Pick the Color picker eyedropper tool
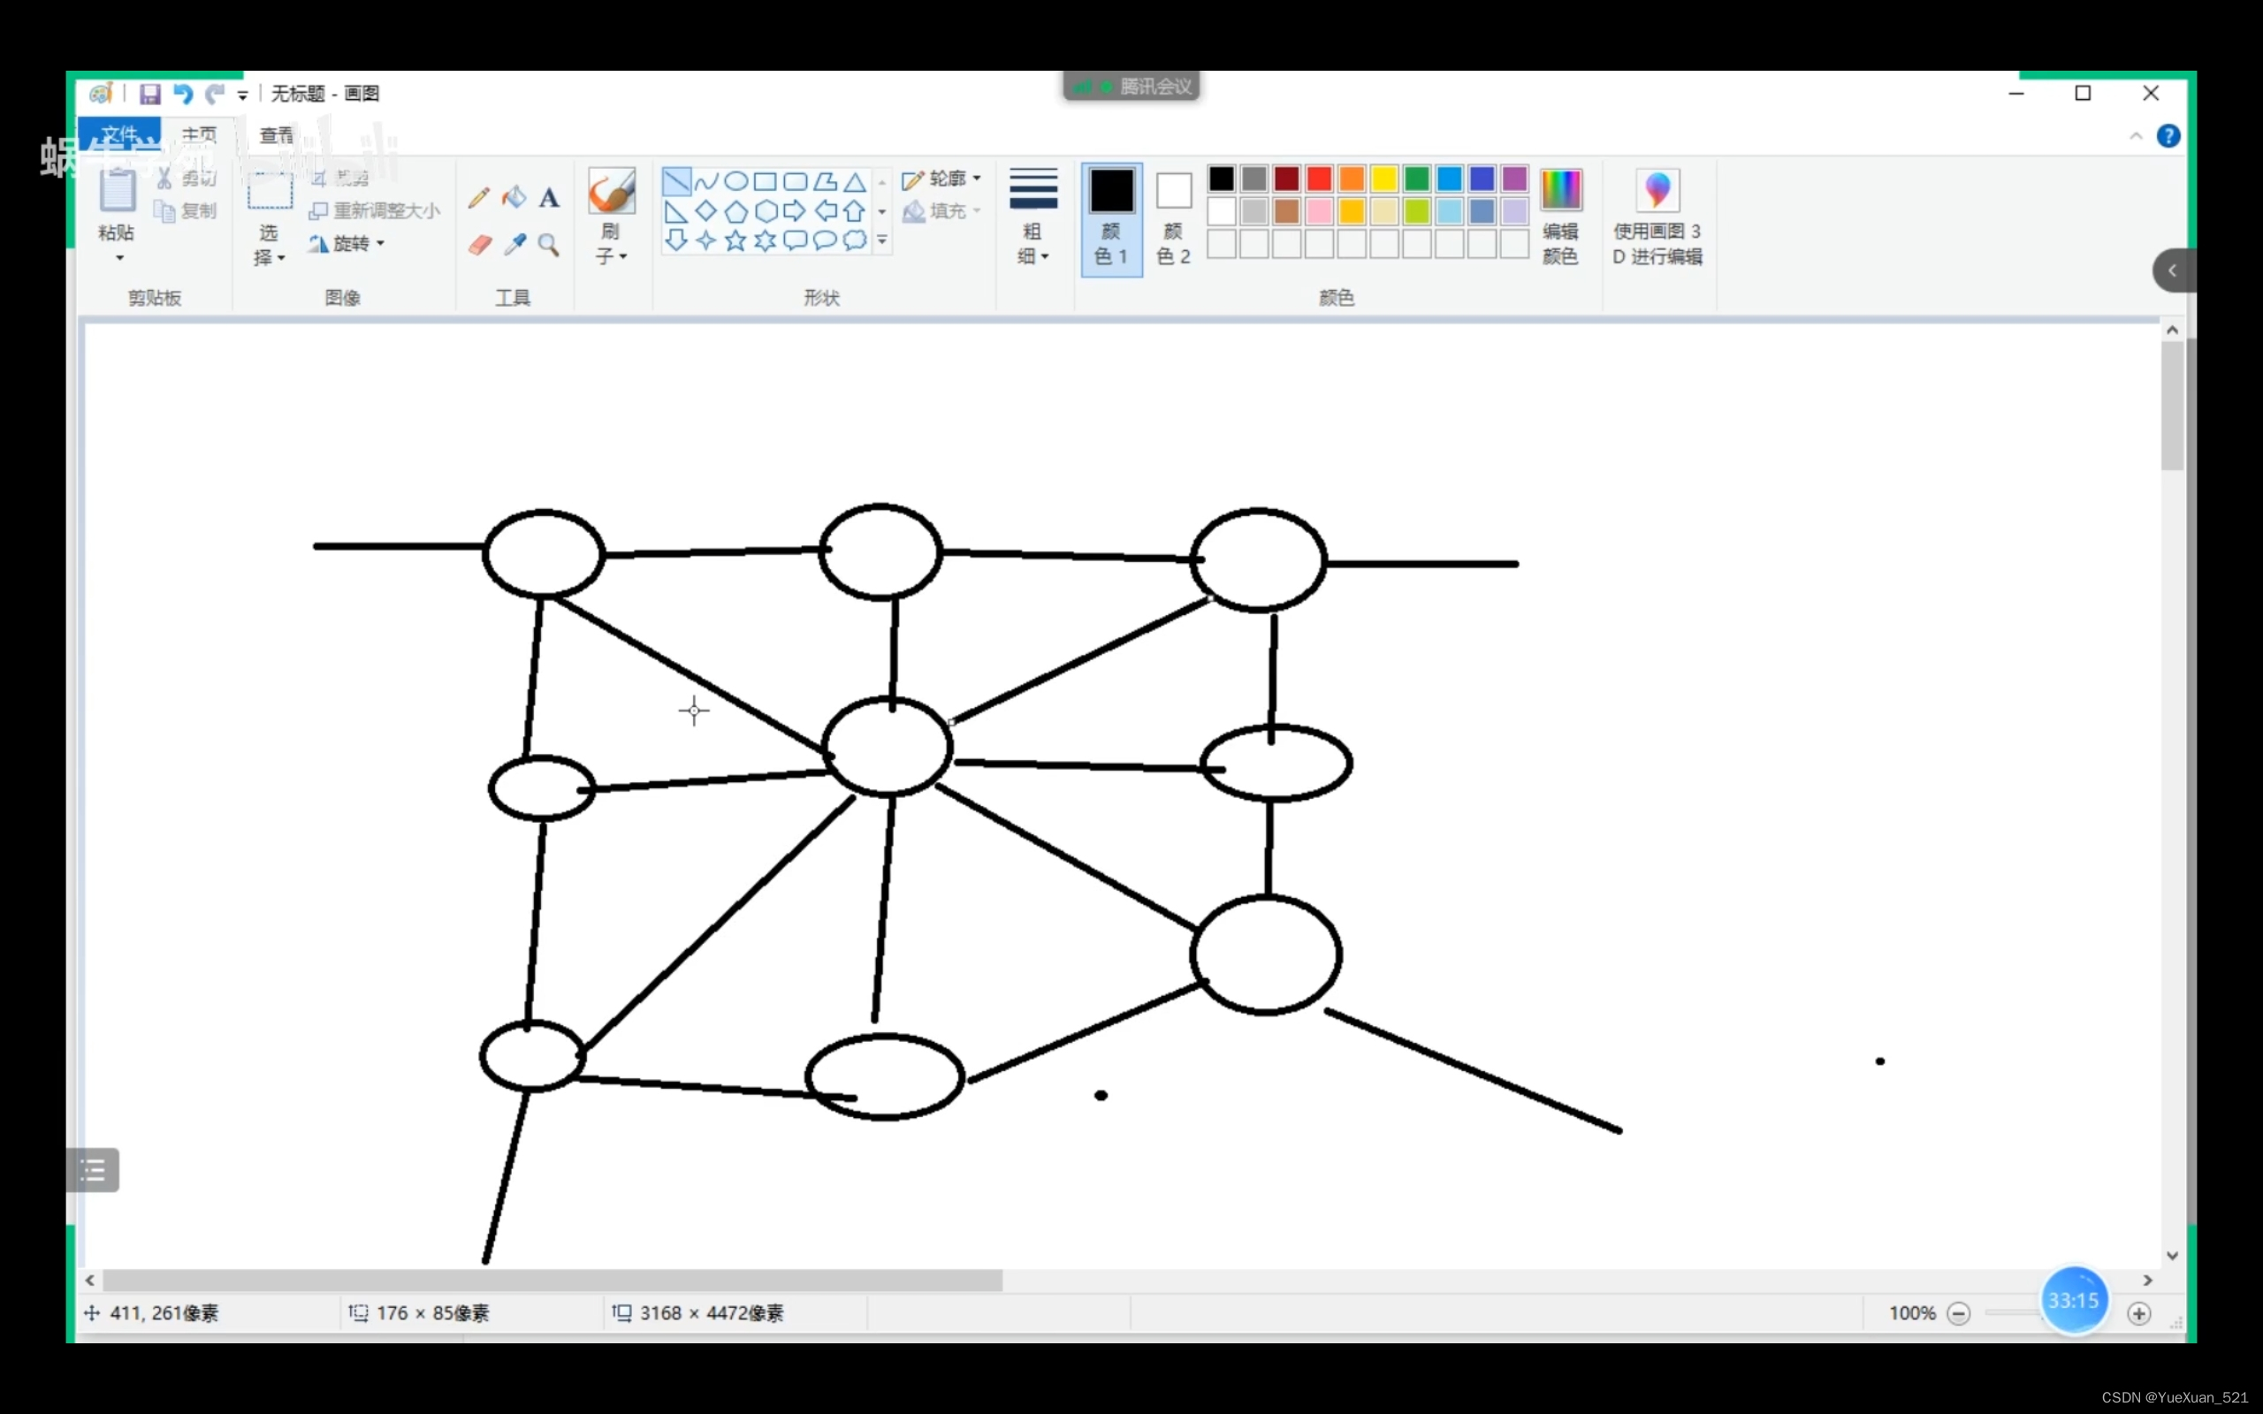Image resolution: width=2263 pixels, height=1414 pixels. coord(514,245)
